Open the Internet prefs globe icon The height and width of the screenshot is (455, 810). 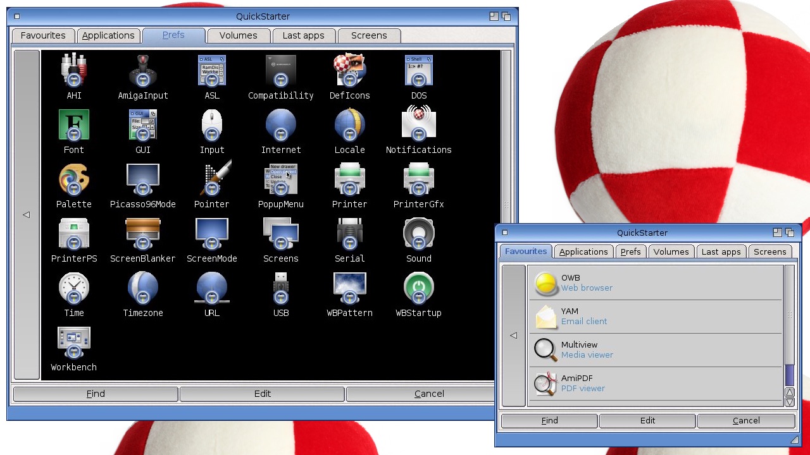point(281,125)
